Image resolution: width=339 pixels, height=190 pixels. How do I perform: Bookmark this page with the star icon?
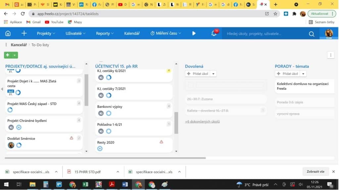tap(275, 14)
